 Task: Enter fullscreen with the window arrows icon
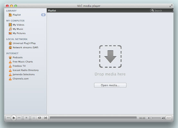point(171,6)
